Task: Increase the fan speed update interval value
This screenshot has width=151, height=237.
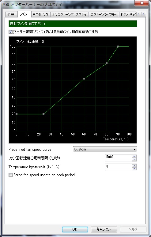Action: point(134,156)
